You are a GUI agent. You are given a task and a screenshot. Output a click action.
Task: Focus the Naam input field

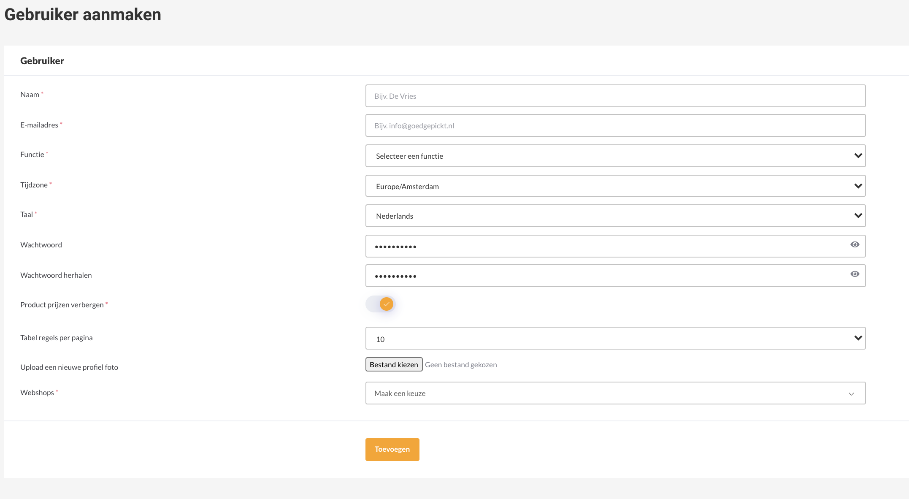tap(615, 96)
